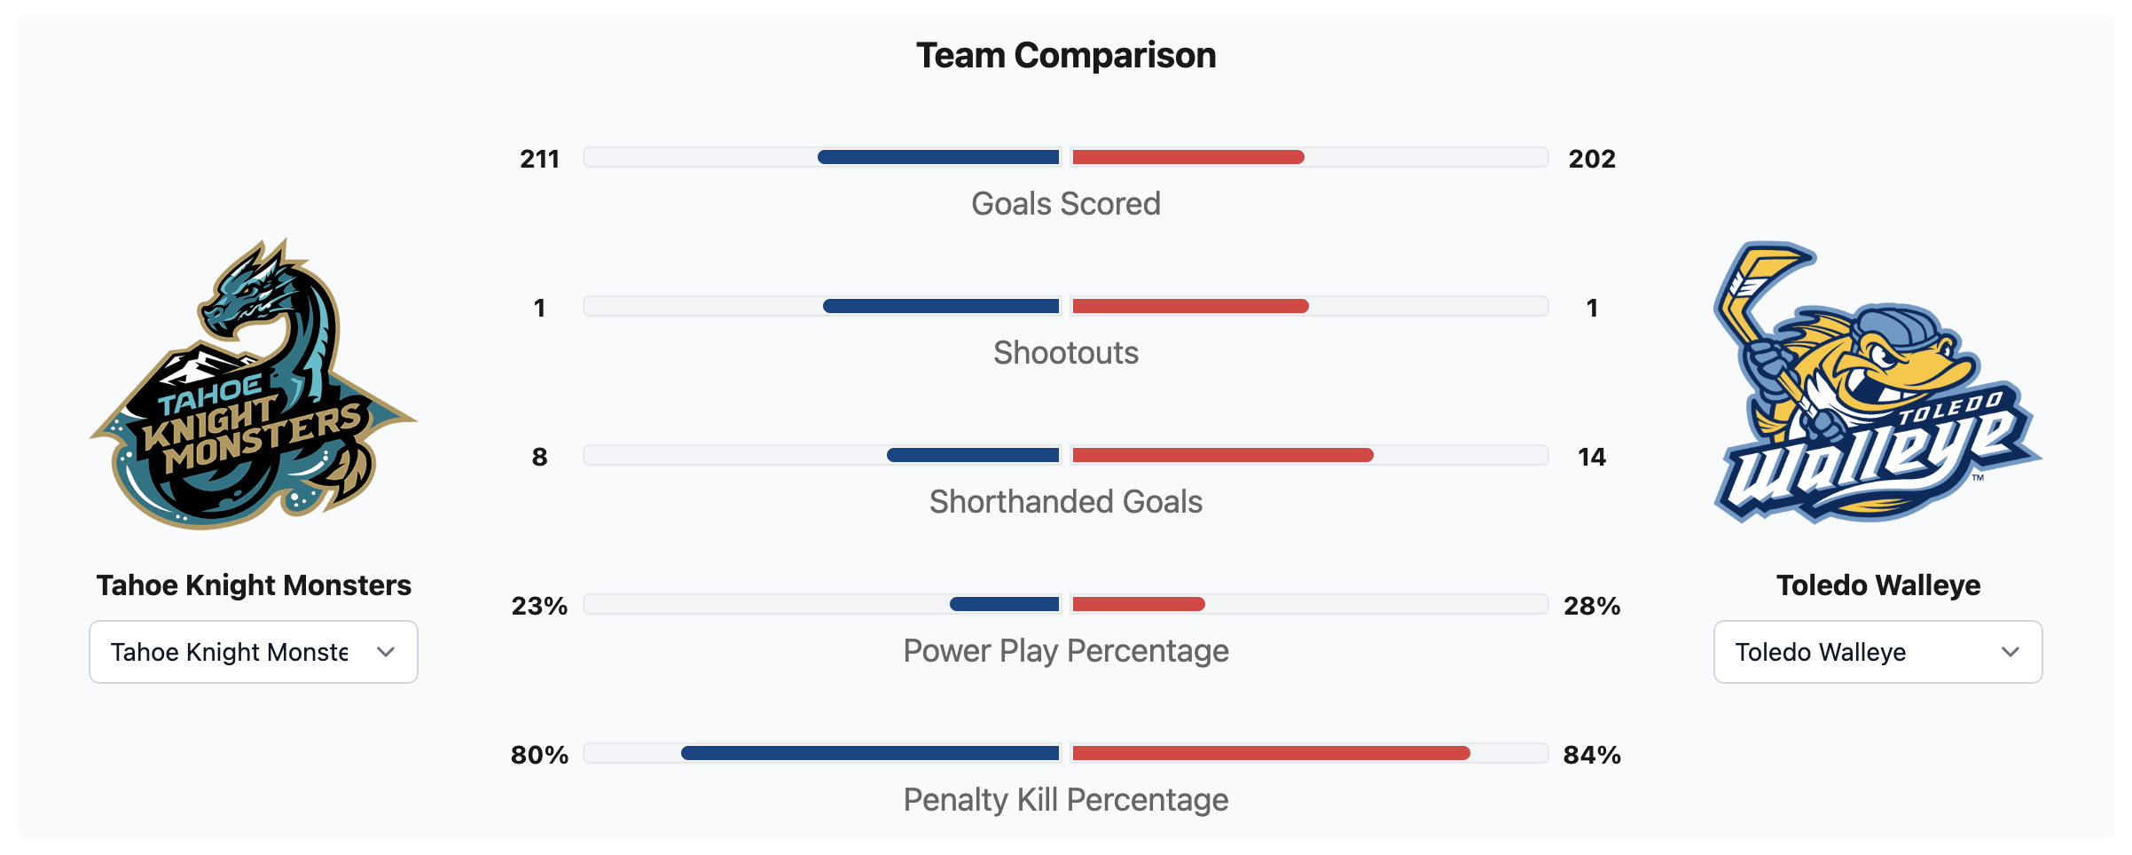Click the Toledo Walleye team name heading
The width and height of the screenshot is (2132, 855).
coord(1877,585)
